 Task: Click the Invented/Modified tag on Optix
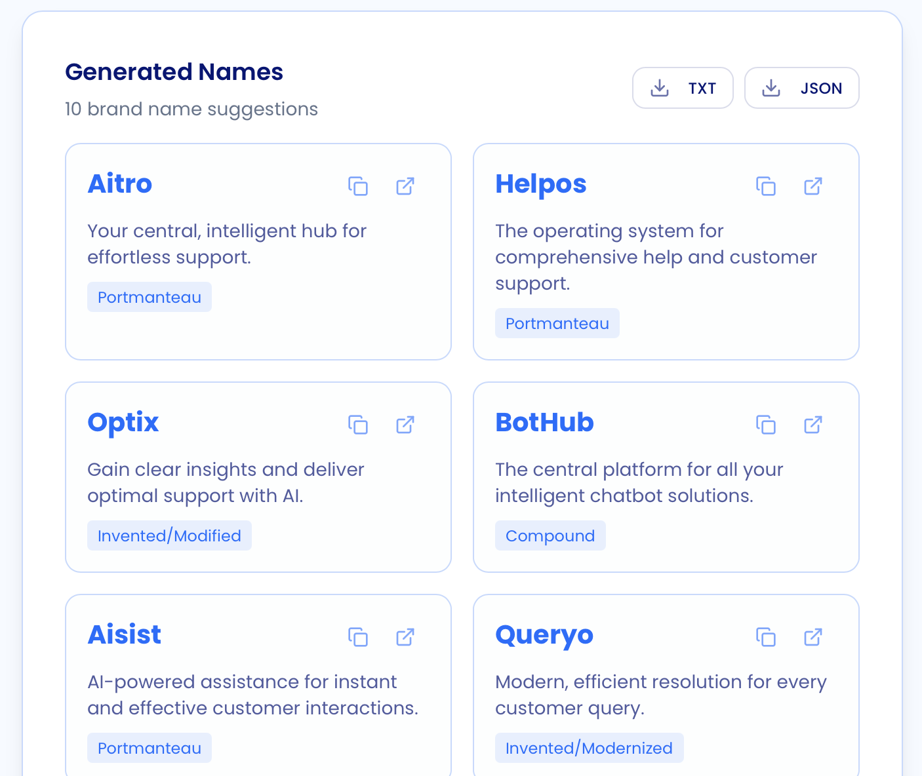[169, 535]
